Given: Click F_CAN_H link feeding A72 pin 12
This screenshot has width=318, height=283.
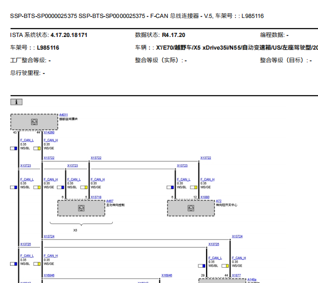Looking at the screenshot, I should pyautogui.click(x=207, y=180).
